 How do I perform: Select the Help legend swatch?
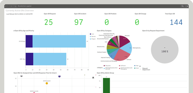coord(135,66)
